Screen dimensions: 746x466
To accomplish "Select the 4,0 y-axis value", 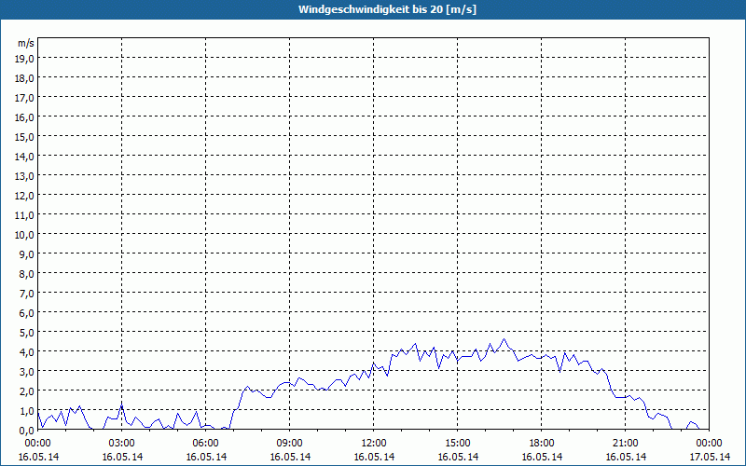I will click(x=26, y=352).
